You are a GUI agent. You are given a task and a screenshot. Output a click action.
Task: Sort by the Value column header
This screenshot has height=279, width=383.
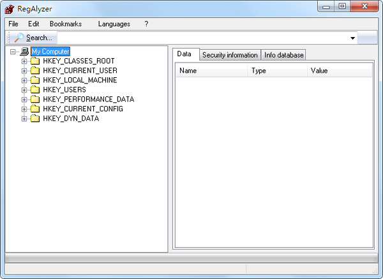pos(340,71)
